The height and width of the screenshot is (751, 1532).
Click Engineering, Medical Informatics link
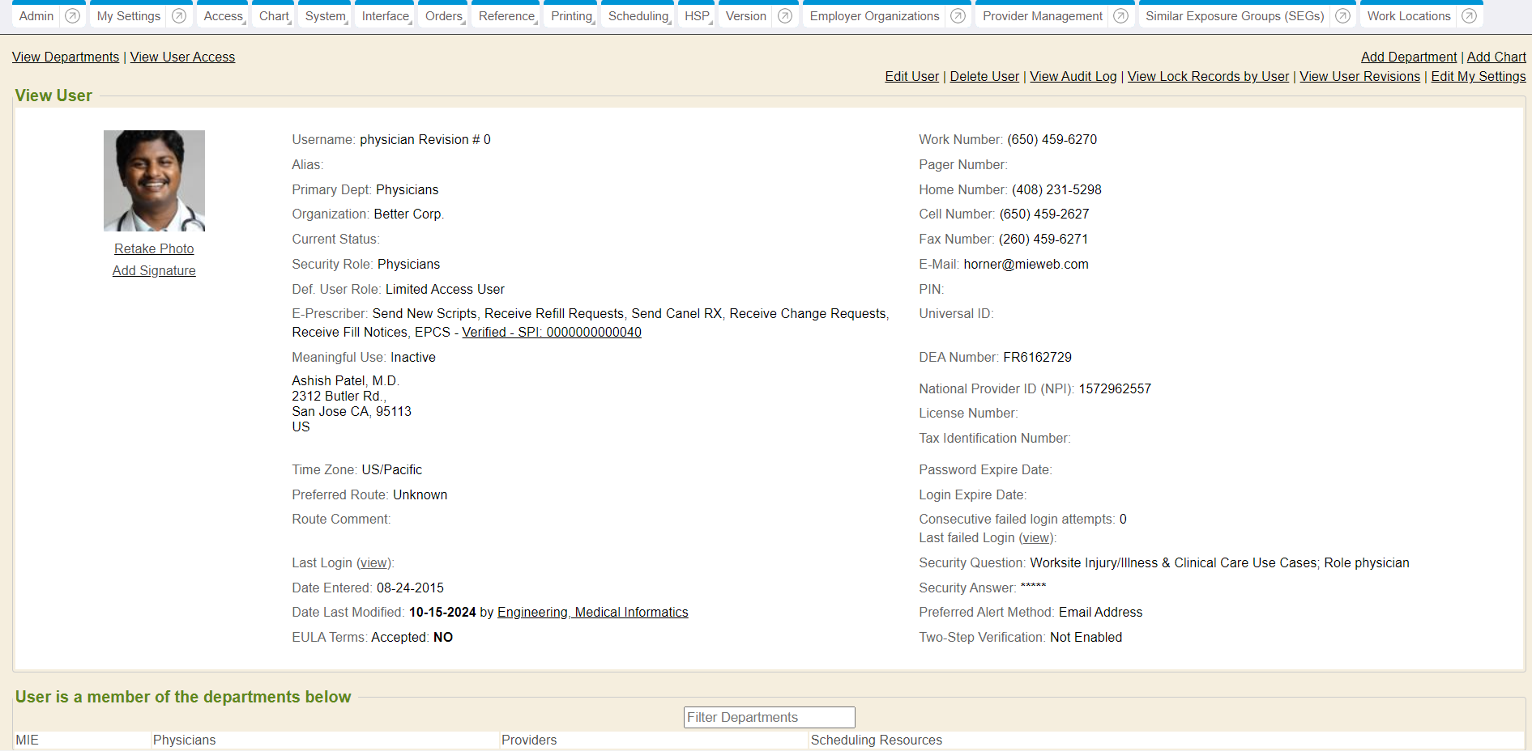[x=592, y=612]
